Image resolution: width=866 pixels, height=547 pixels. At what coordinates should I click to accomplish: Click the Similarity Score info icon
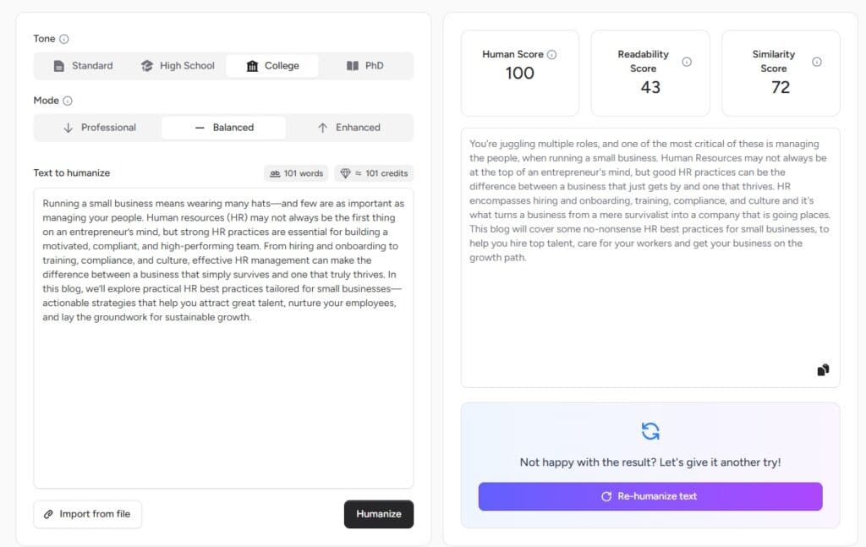(816, 61)
